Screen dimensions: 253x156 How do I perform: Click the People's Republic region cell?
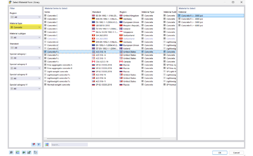[x=132, y=26]
